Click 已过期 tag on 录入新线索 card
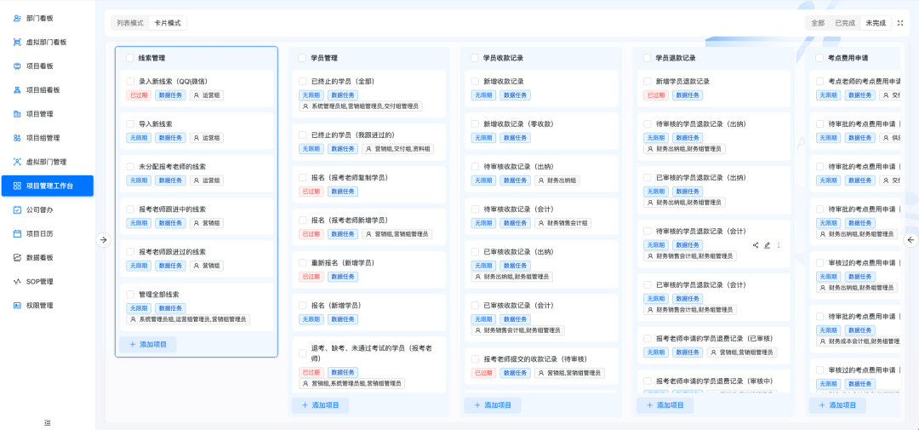 pyautogui.click(x=139, y=95)
